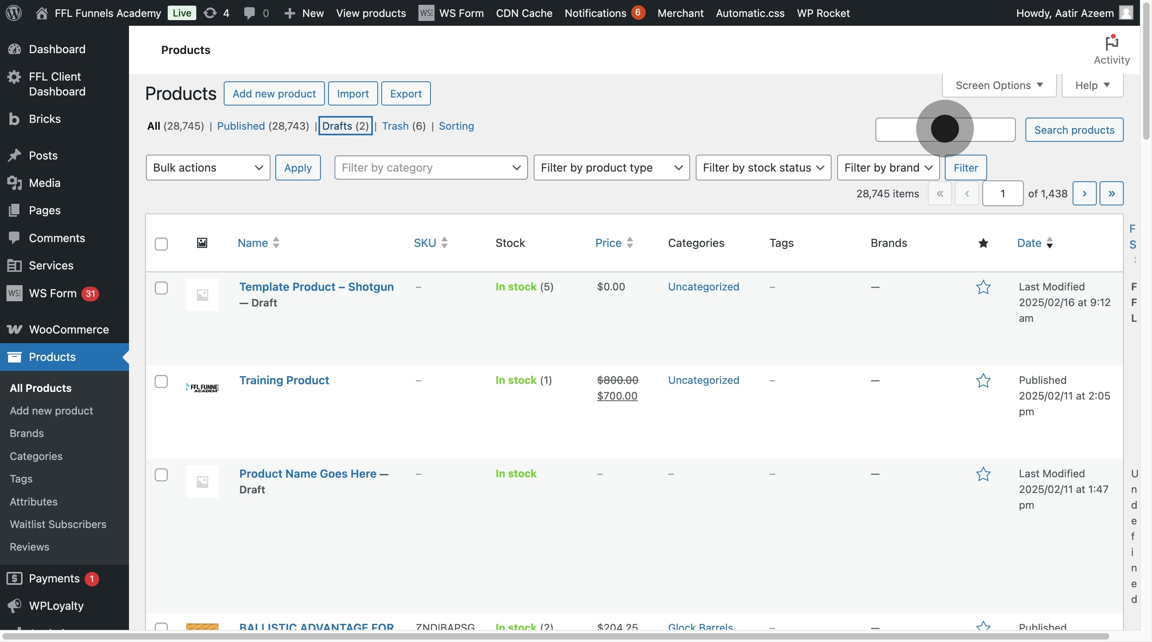Check the Product Name Goes Here checkbox
This screenshot has height=642, width=1152.
(x=161, y=474)
